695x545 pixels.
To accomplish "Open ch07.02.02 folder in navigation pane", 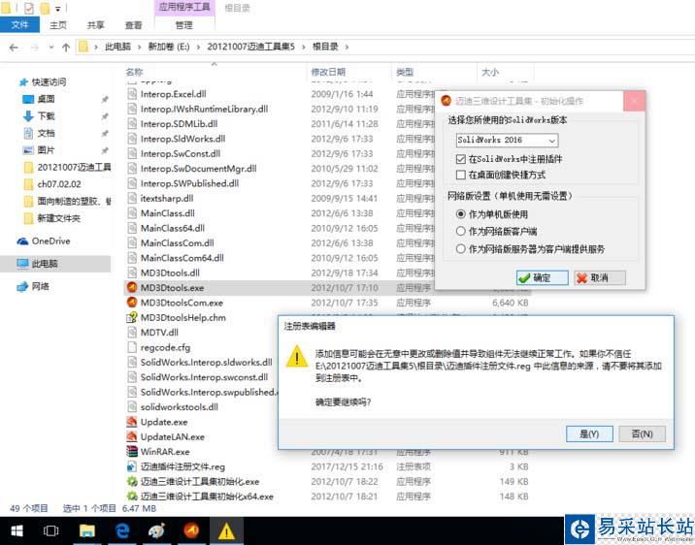I will (x=59, y=184).
